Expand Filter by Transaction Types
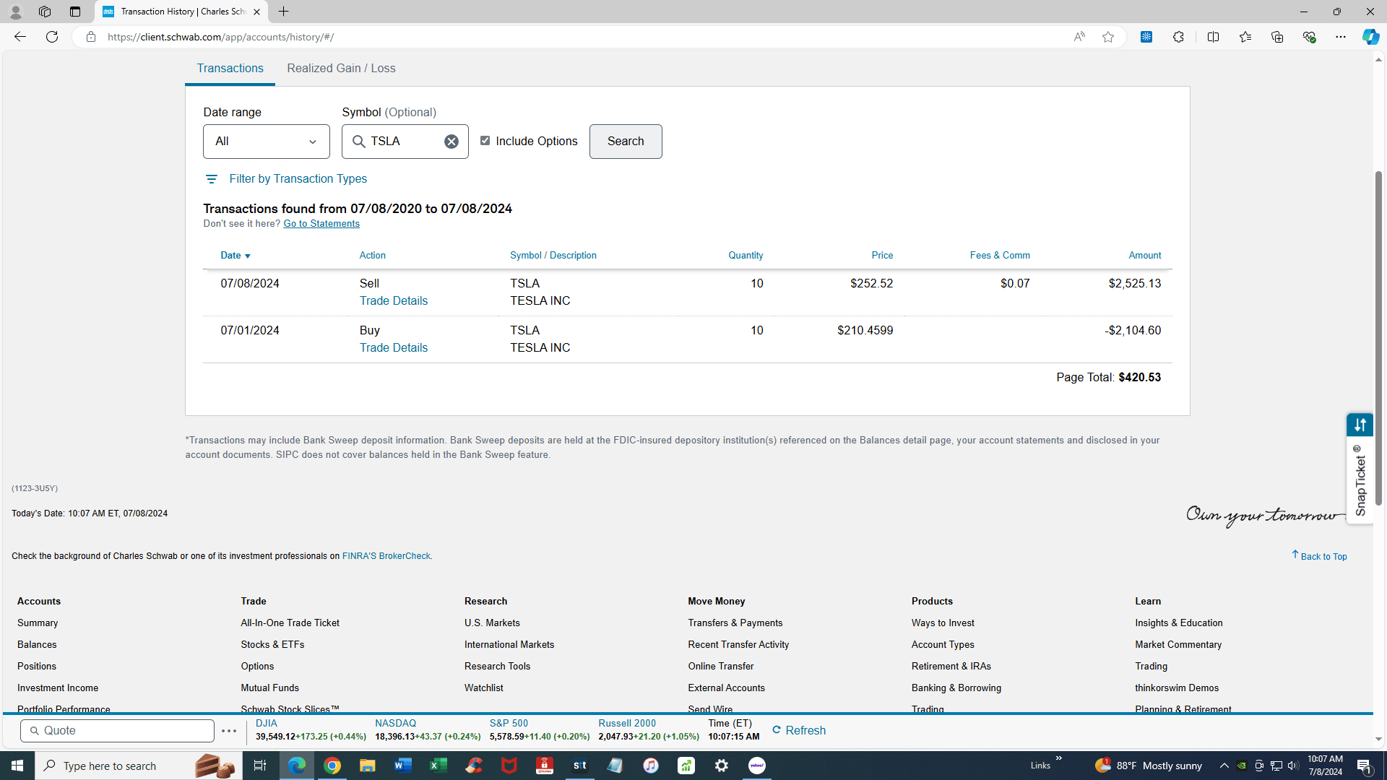1387x780 pixels. (x=298, y=179)
